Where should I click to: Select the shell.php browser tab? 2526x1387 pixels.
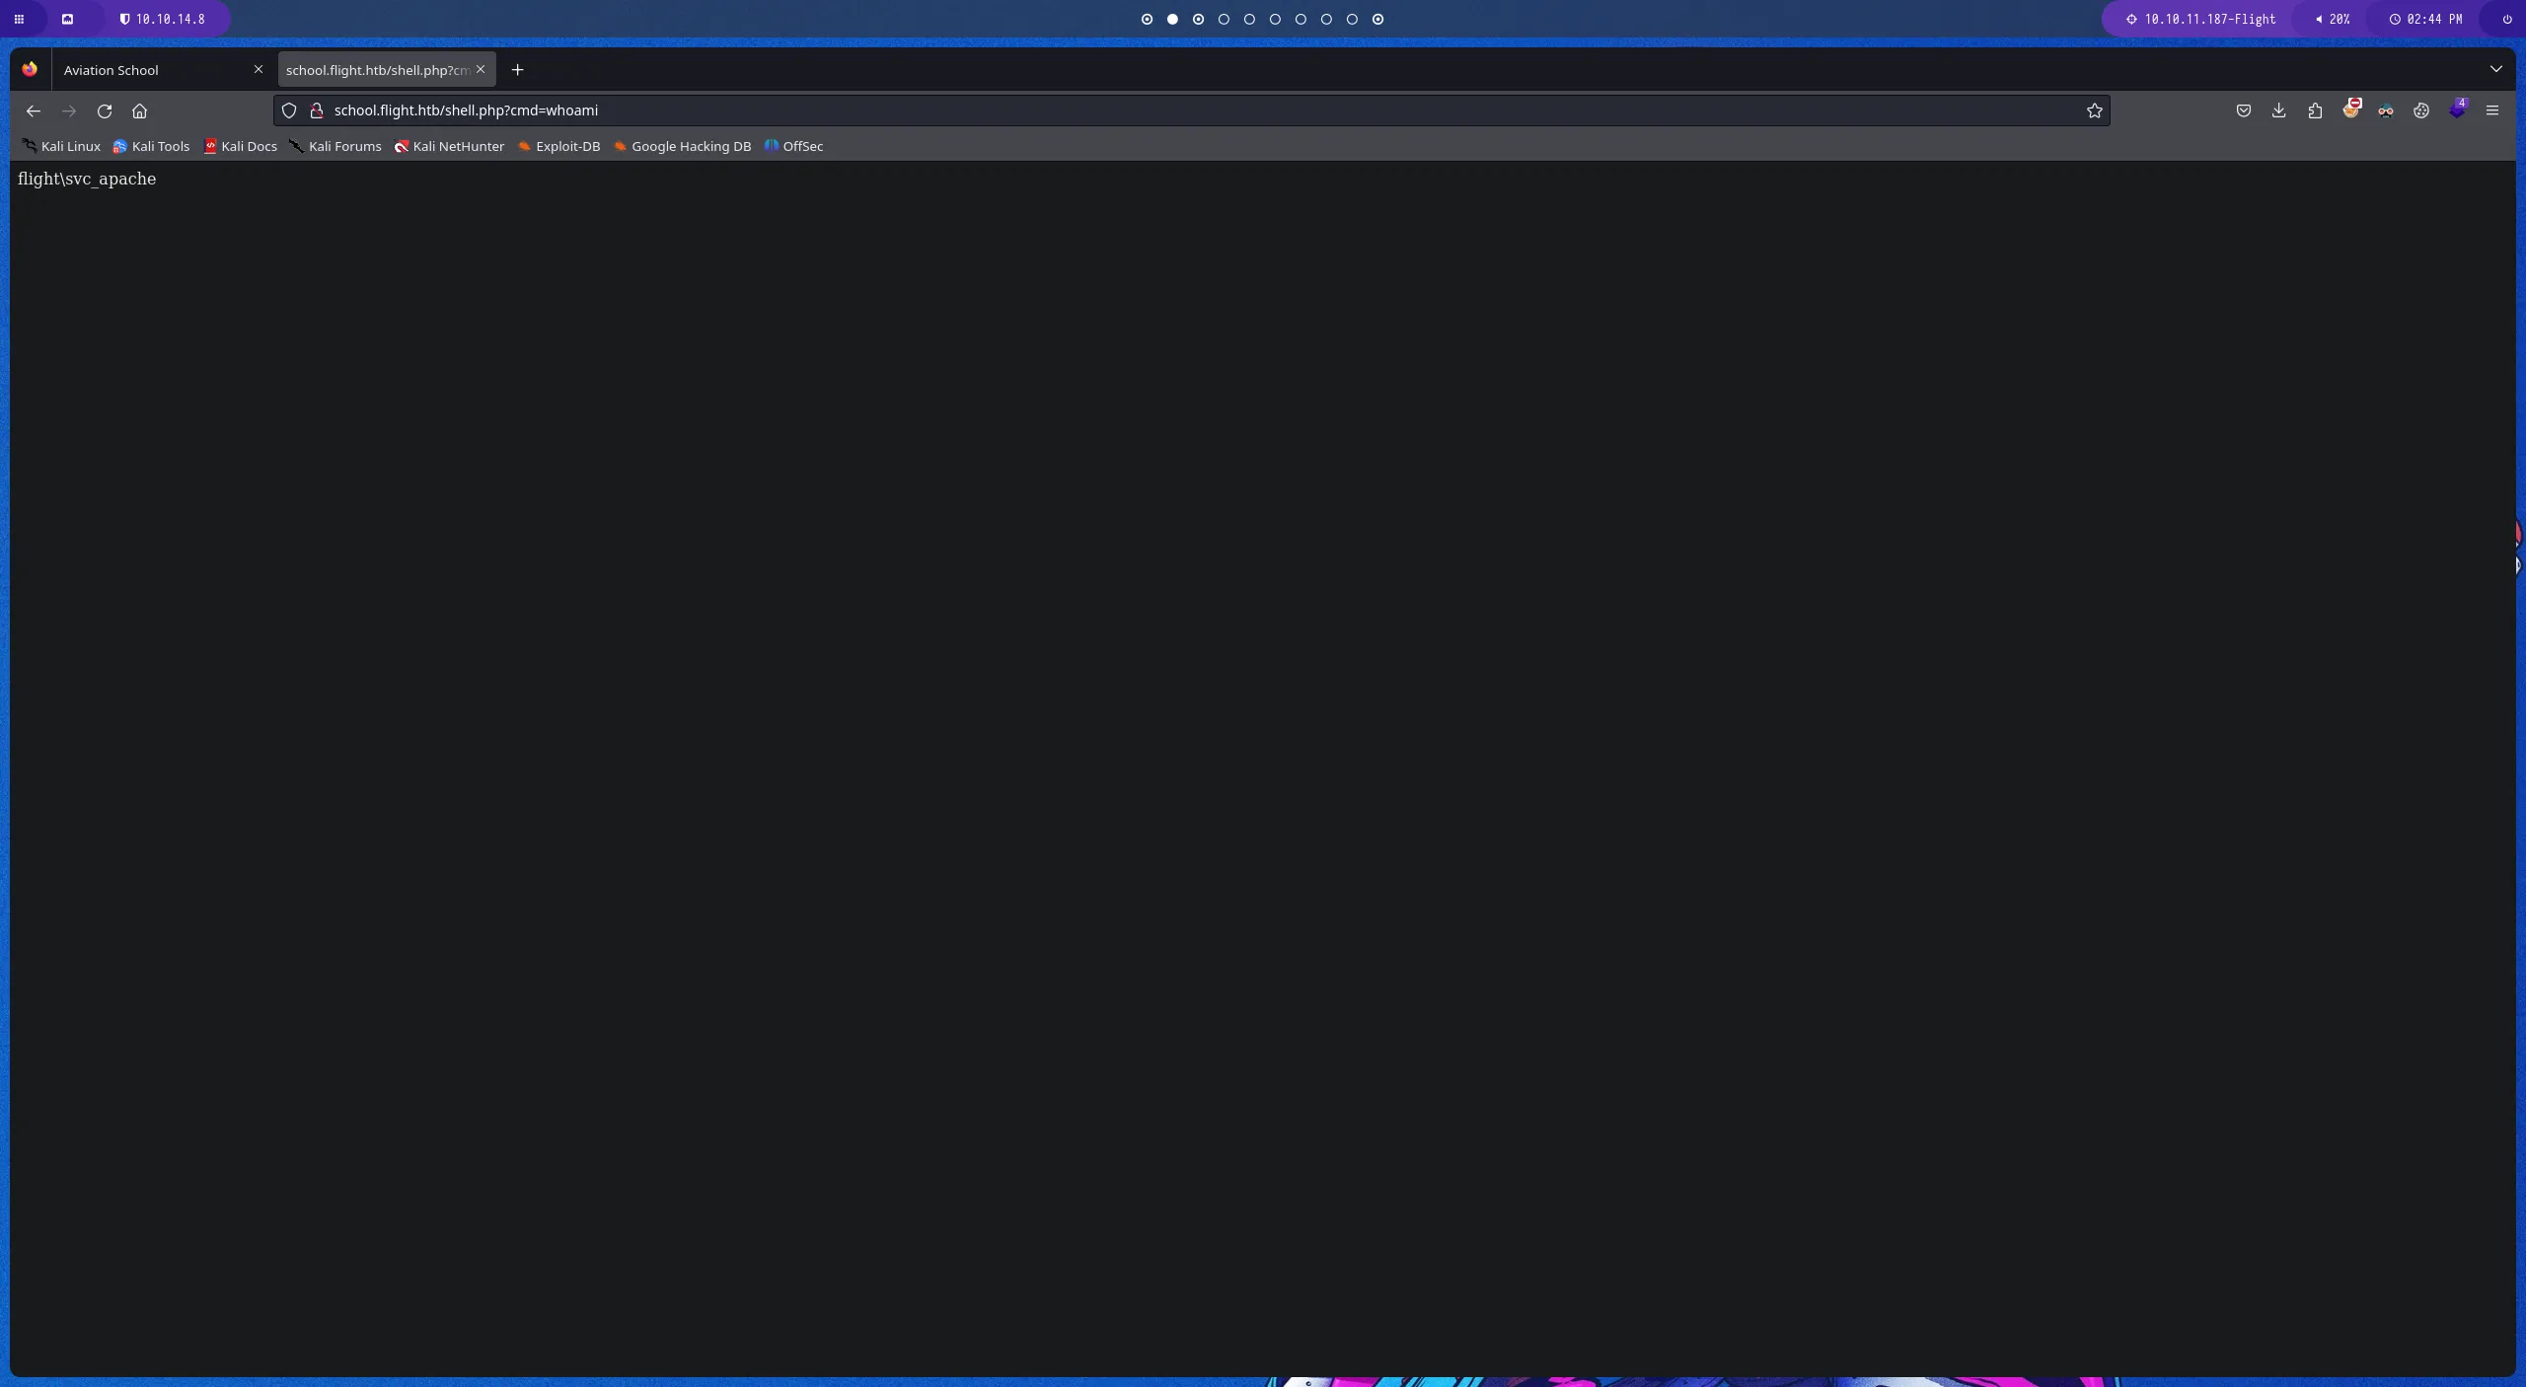pyautogui.click(x=375, y=69)
